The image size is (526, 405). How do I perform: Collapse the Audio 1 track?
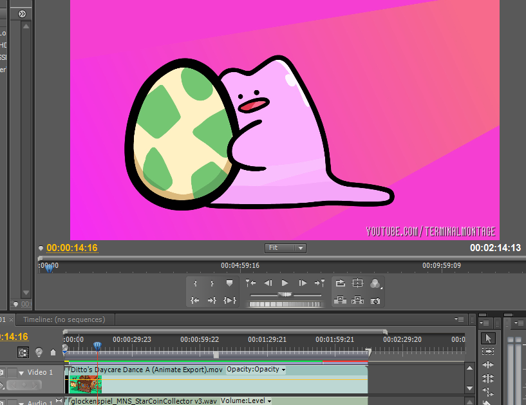pos(21,402)
